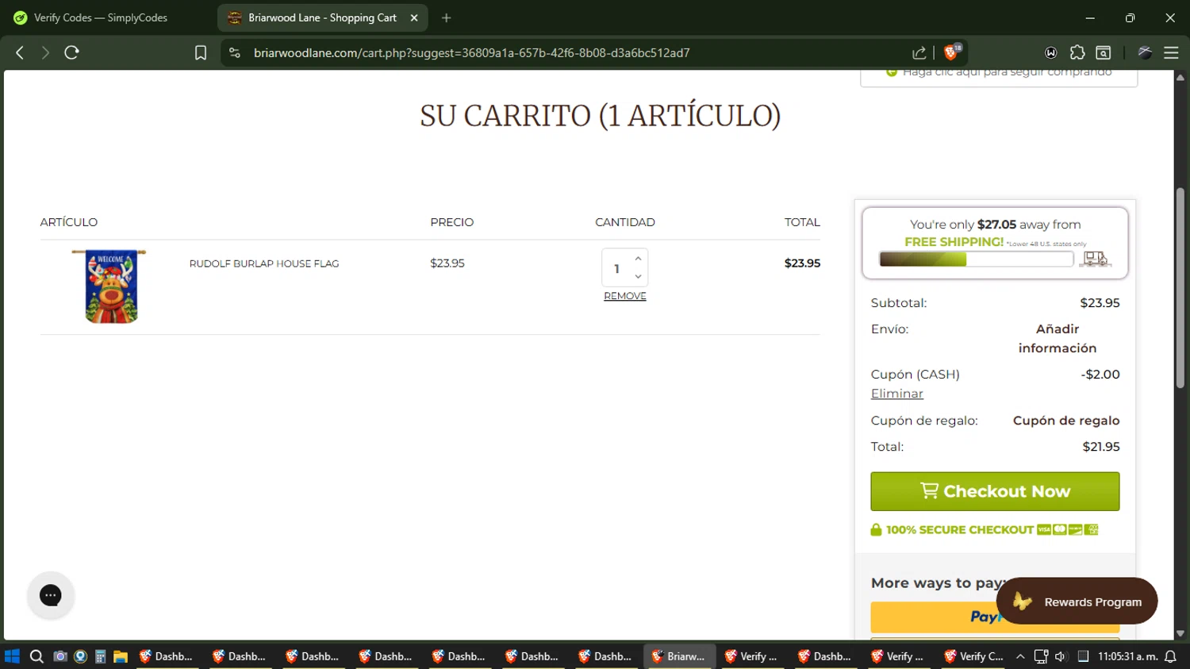Click the continue shopping link at top
Image resolution: width=1190 pixels, height=669 pixels.
[x=999, y=72]
